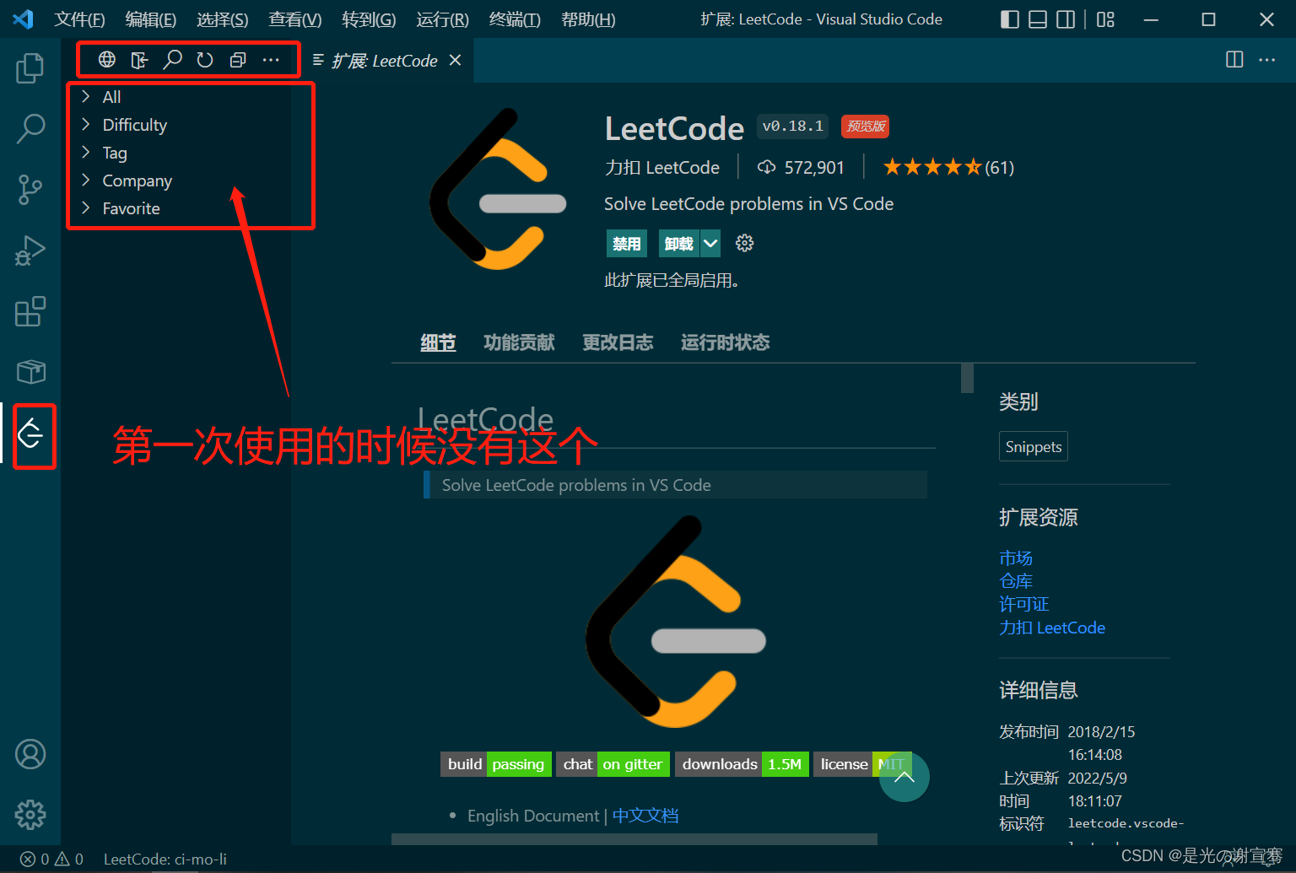This screenshot has width=1296, height=873.
Task: Click the Search Problem magnifier icon
Action: (x=172, y=59)
